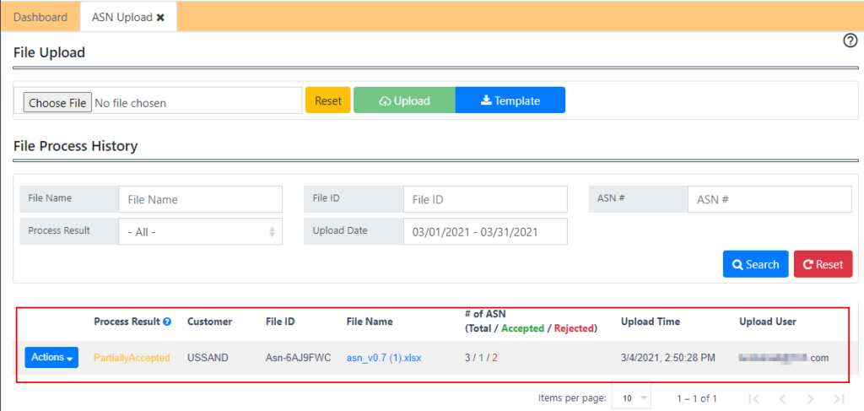Viewport: 864px width, 411px height.
Task: Go to the first page
Action: pyautogui.click(x=755, y=398)
